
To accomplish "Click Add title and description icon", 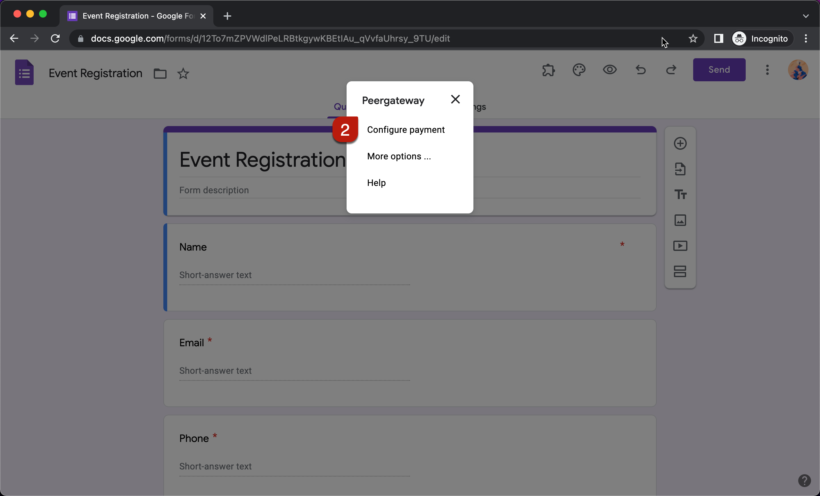I will coord(680,195).
